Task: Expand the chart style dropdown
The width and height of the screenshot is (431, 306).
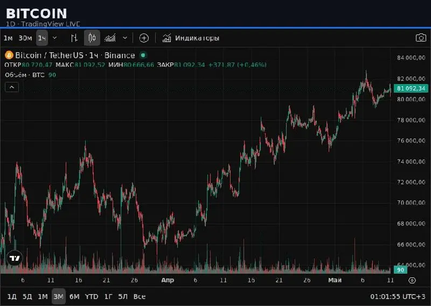Action: [125, 38]
